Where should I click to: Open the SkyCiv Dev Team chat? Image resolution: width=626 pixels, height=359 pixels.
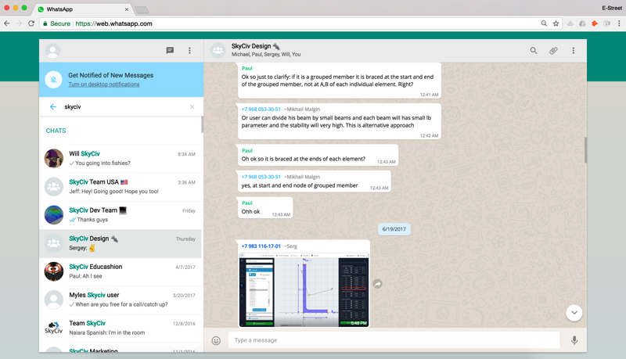[x=121, y=215]
